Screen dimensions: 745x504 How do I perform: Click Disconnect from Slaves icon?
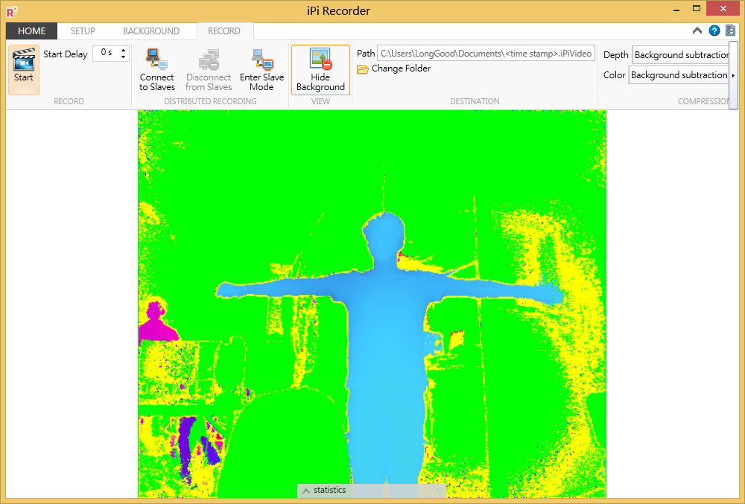tap(208, 60)
